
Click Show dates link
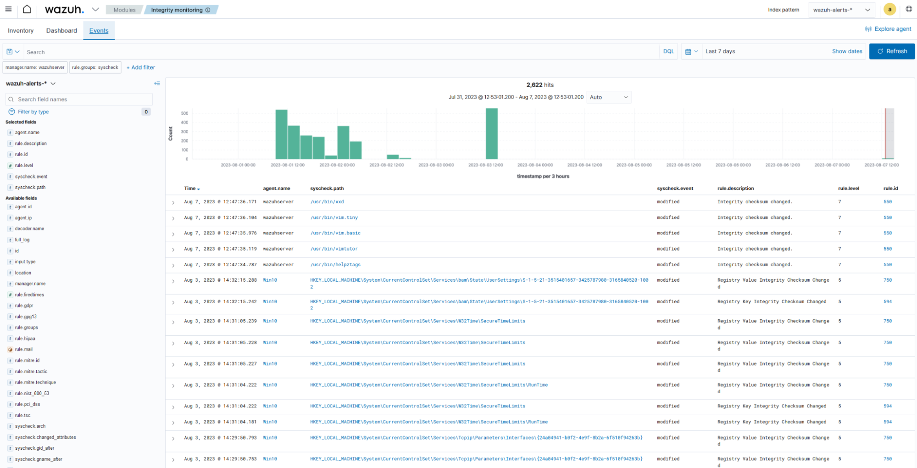(x=847, y=51)
